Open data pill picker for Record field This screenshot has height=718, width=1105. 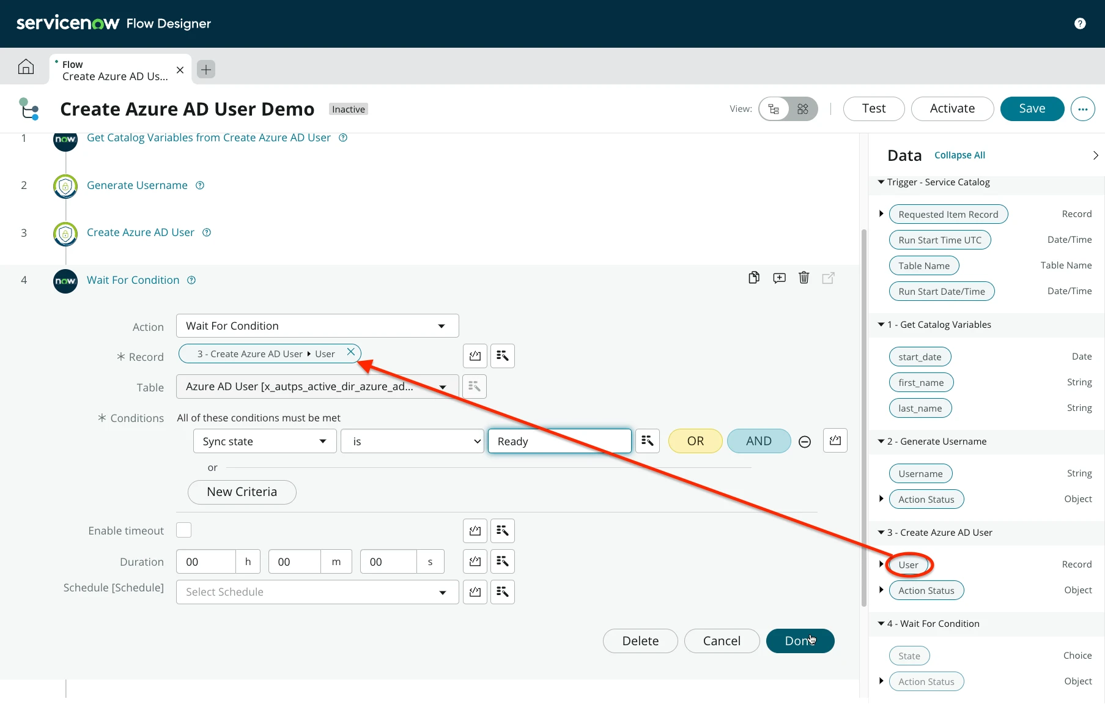click(502, 356)
